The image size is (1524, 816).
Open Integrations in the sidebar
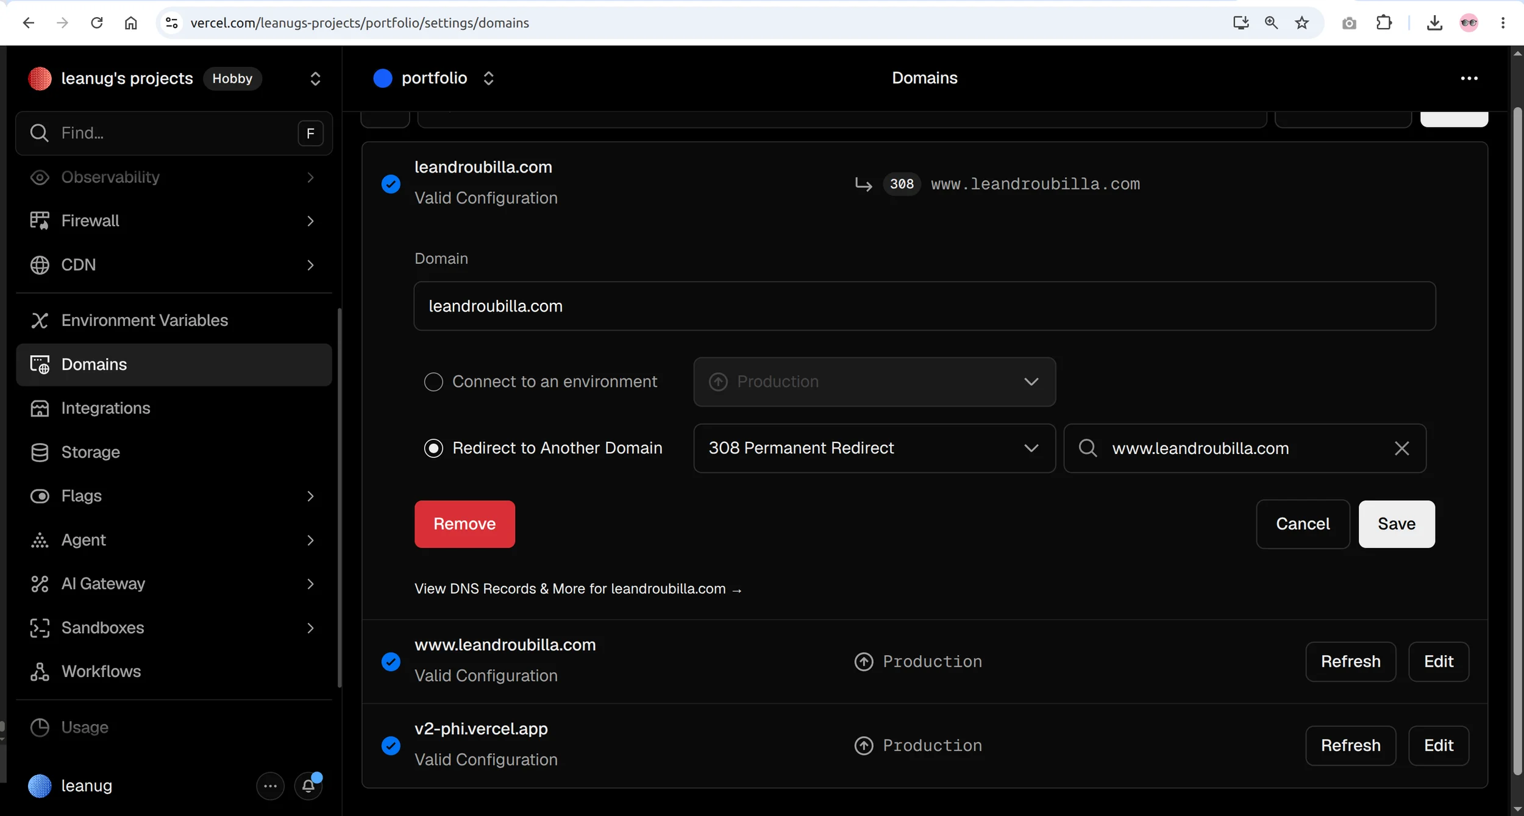pyautogui.click(x=174, y=408)
